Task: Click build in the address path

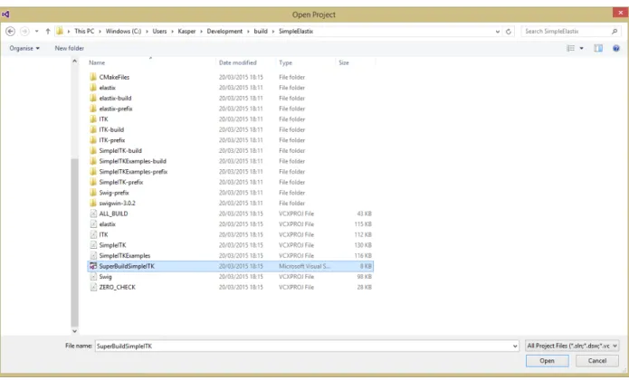Action: (x=261, y=32)
